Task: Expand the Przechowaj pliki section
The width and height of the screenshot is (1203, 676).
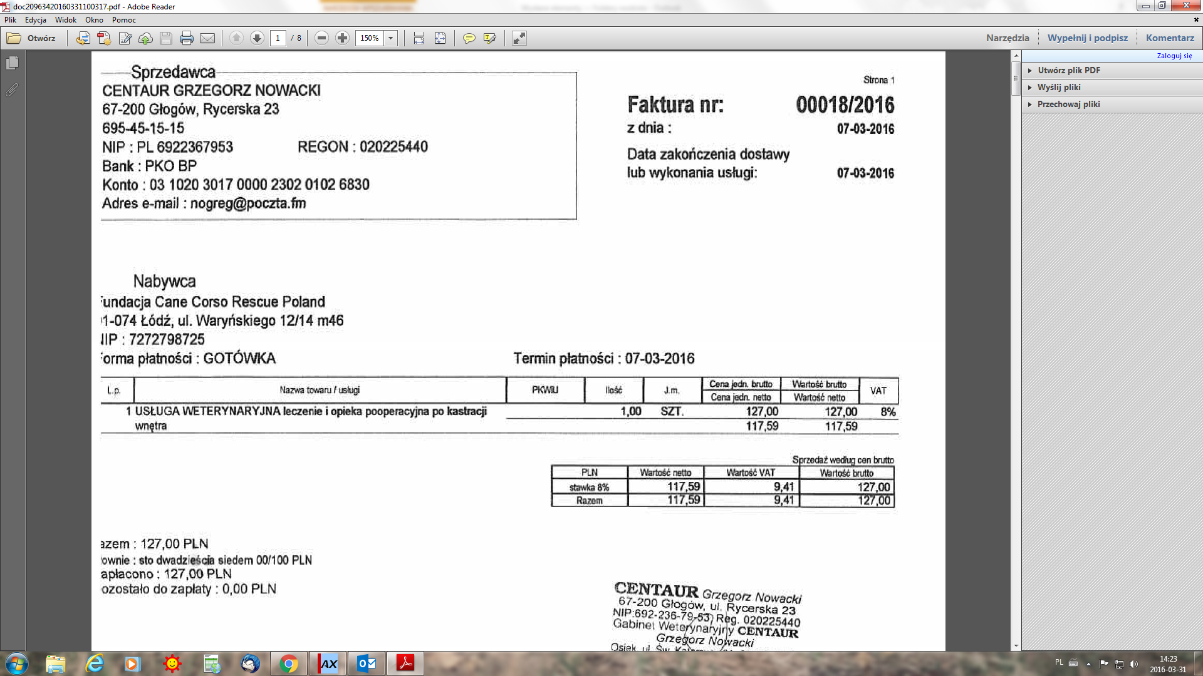Action: (1068, 104)
